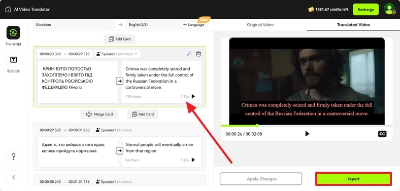Recharge credits
Image resolution: width=400 pixels, height=191 pixels.
click(x=365, y=10)
